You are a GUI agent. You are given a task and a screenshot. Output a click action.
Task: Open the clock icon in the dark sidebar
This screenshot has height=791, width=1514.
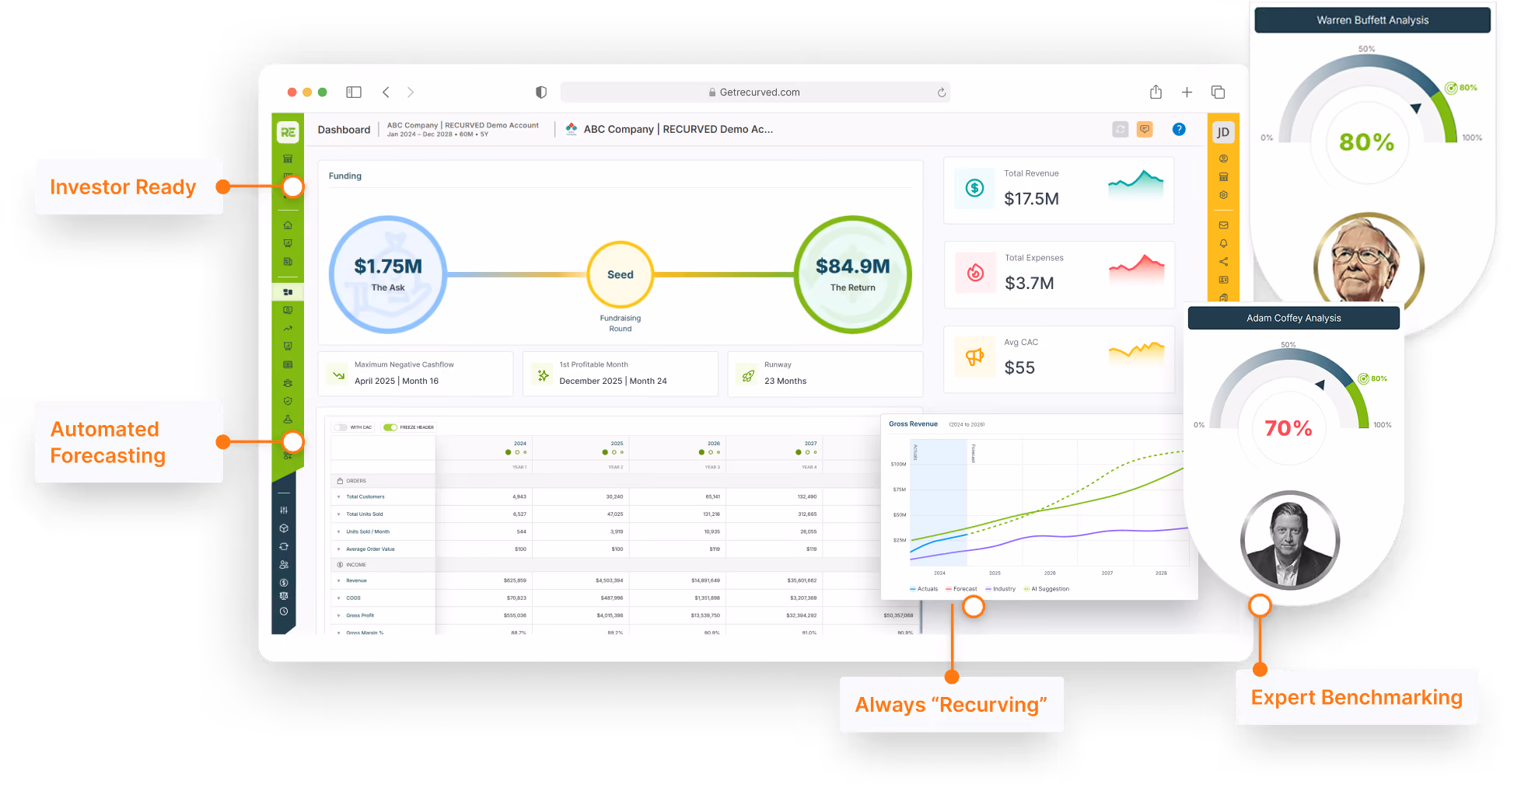[x=284, y=612]
